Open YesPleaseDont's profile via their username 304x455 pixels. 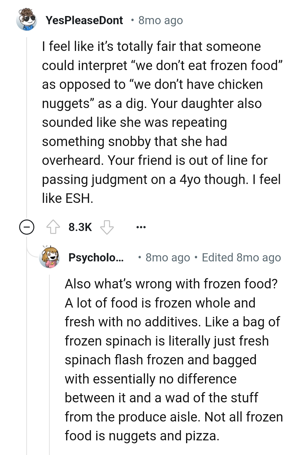pos(84,20)
